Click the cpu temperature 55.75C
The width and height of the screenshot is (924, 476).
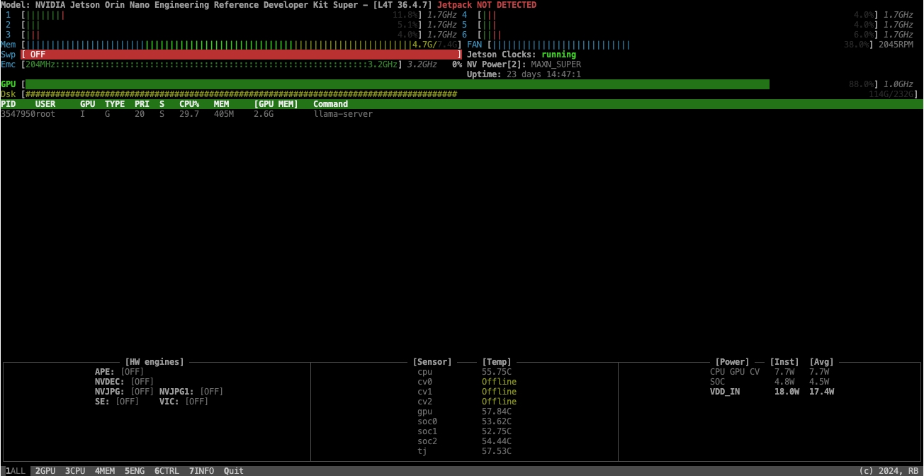(x=496, y=372)
